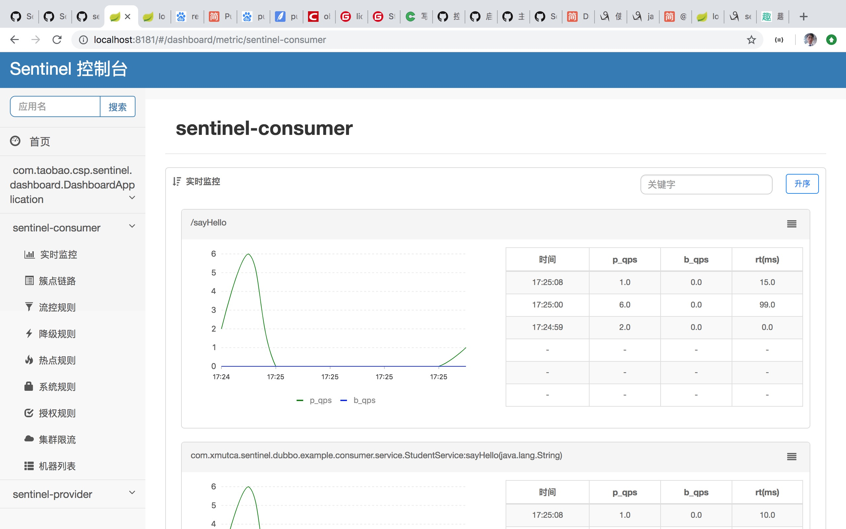Bookmark page with the star icon
The width and height of the screenshot is (846, 529).
[751, 40]
